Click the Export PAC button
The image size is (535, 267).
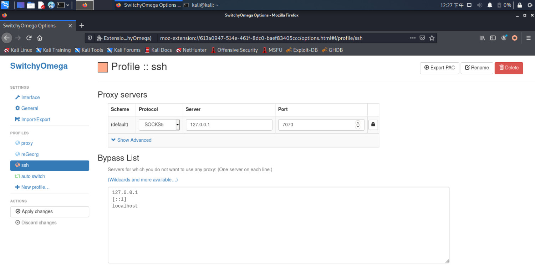[x=439, y=68]
